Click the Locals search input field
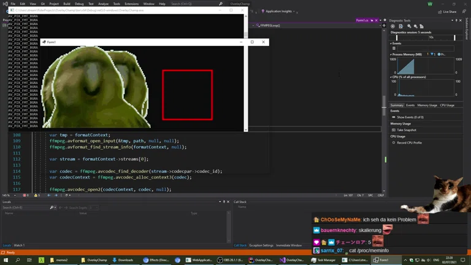The image size is (471, 265). (26, 207)
